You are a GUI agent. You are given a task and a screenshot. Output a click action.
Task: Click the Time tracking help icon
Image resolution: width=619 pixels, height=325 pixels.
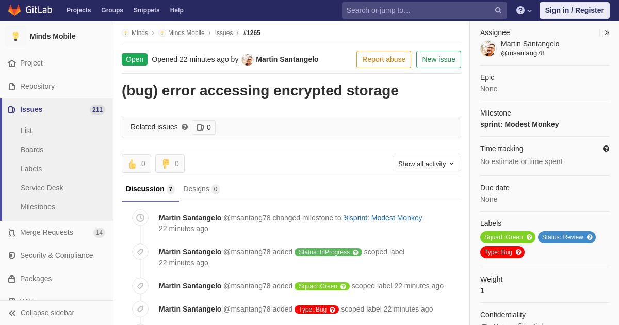click(606, 149)
